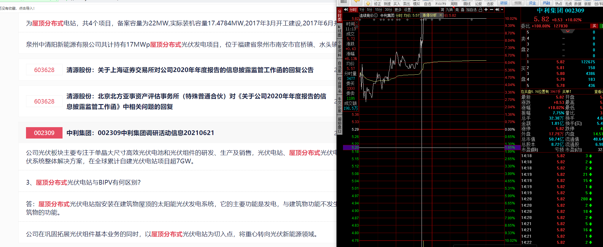This screenshot has height=247, width=603.
Task: Click the jump arrow icon left of 分时
Action: click(346, 10)
